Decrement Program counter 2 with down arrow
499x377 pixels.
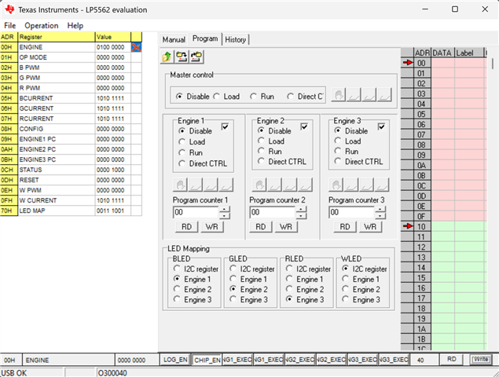coord(301,216)
